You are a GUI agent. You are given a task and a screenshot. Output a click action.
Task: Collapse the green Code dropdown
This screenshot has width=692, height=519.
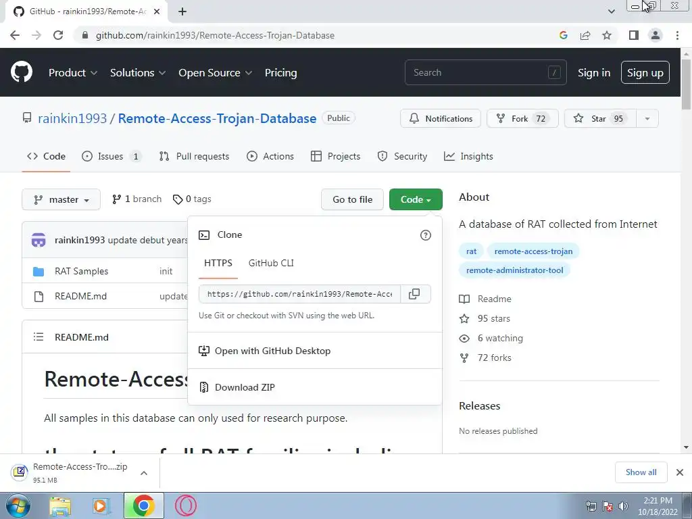[x=416, y=199]
